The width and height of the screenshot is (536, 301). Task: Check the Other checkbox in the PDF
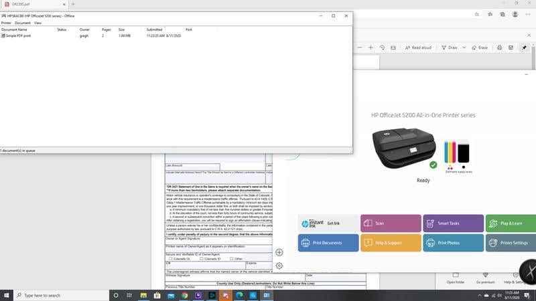click(231, 259)
